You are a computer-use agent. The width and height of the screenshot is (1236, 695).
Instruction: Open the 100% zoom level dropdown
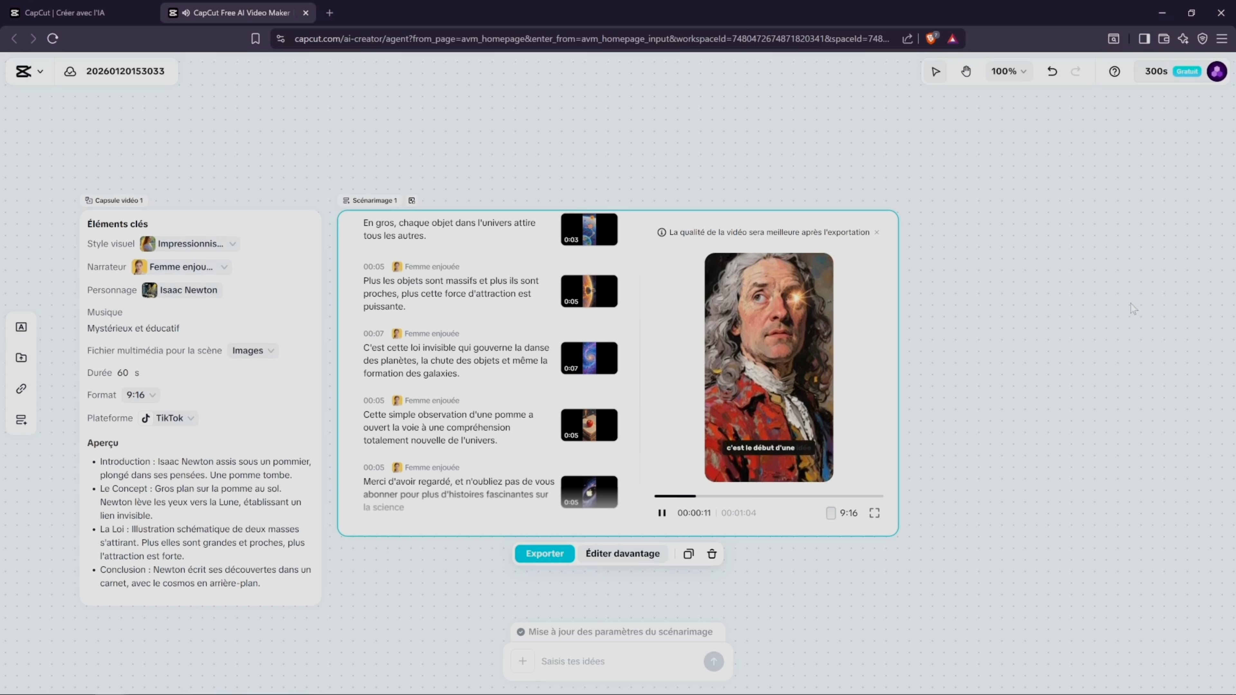pyautogui.click(x=1008, y=71)
